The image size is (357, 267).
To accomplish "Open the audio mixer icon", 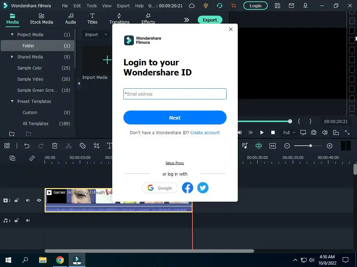I will [x=245, y=146].
